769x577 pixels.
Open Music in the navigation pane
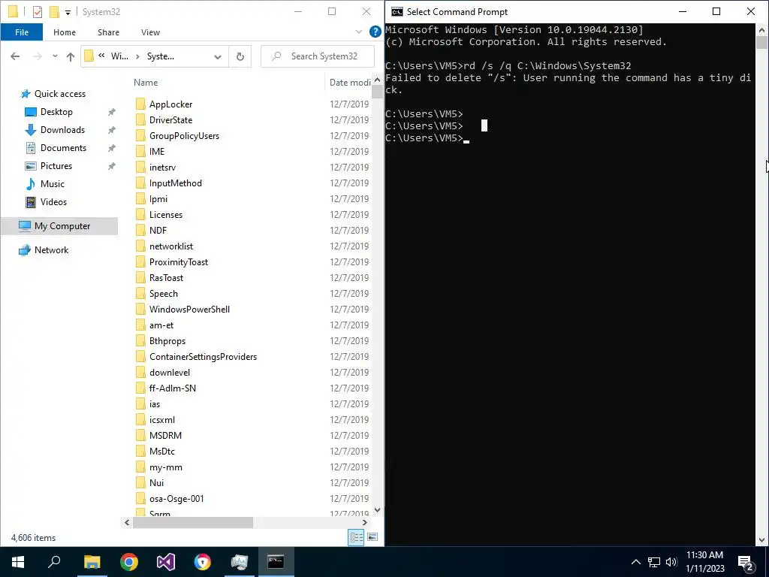point(52,184)
